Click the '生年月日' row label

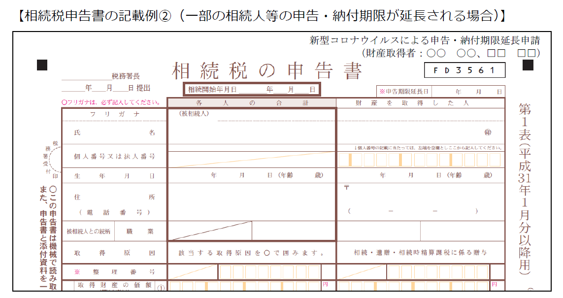tap(115, 176)
